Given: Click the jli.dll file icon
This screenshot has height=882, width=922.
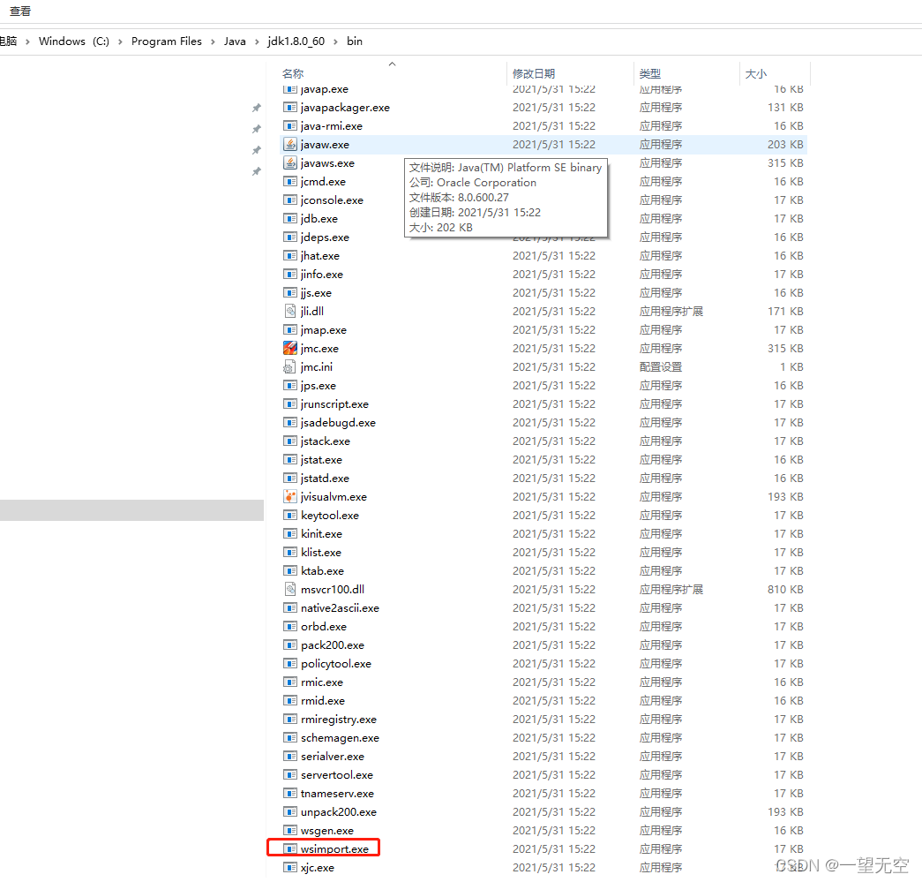Looking at the screenshot, I should pos(290,312).
